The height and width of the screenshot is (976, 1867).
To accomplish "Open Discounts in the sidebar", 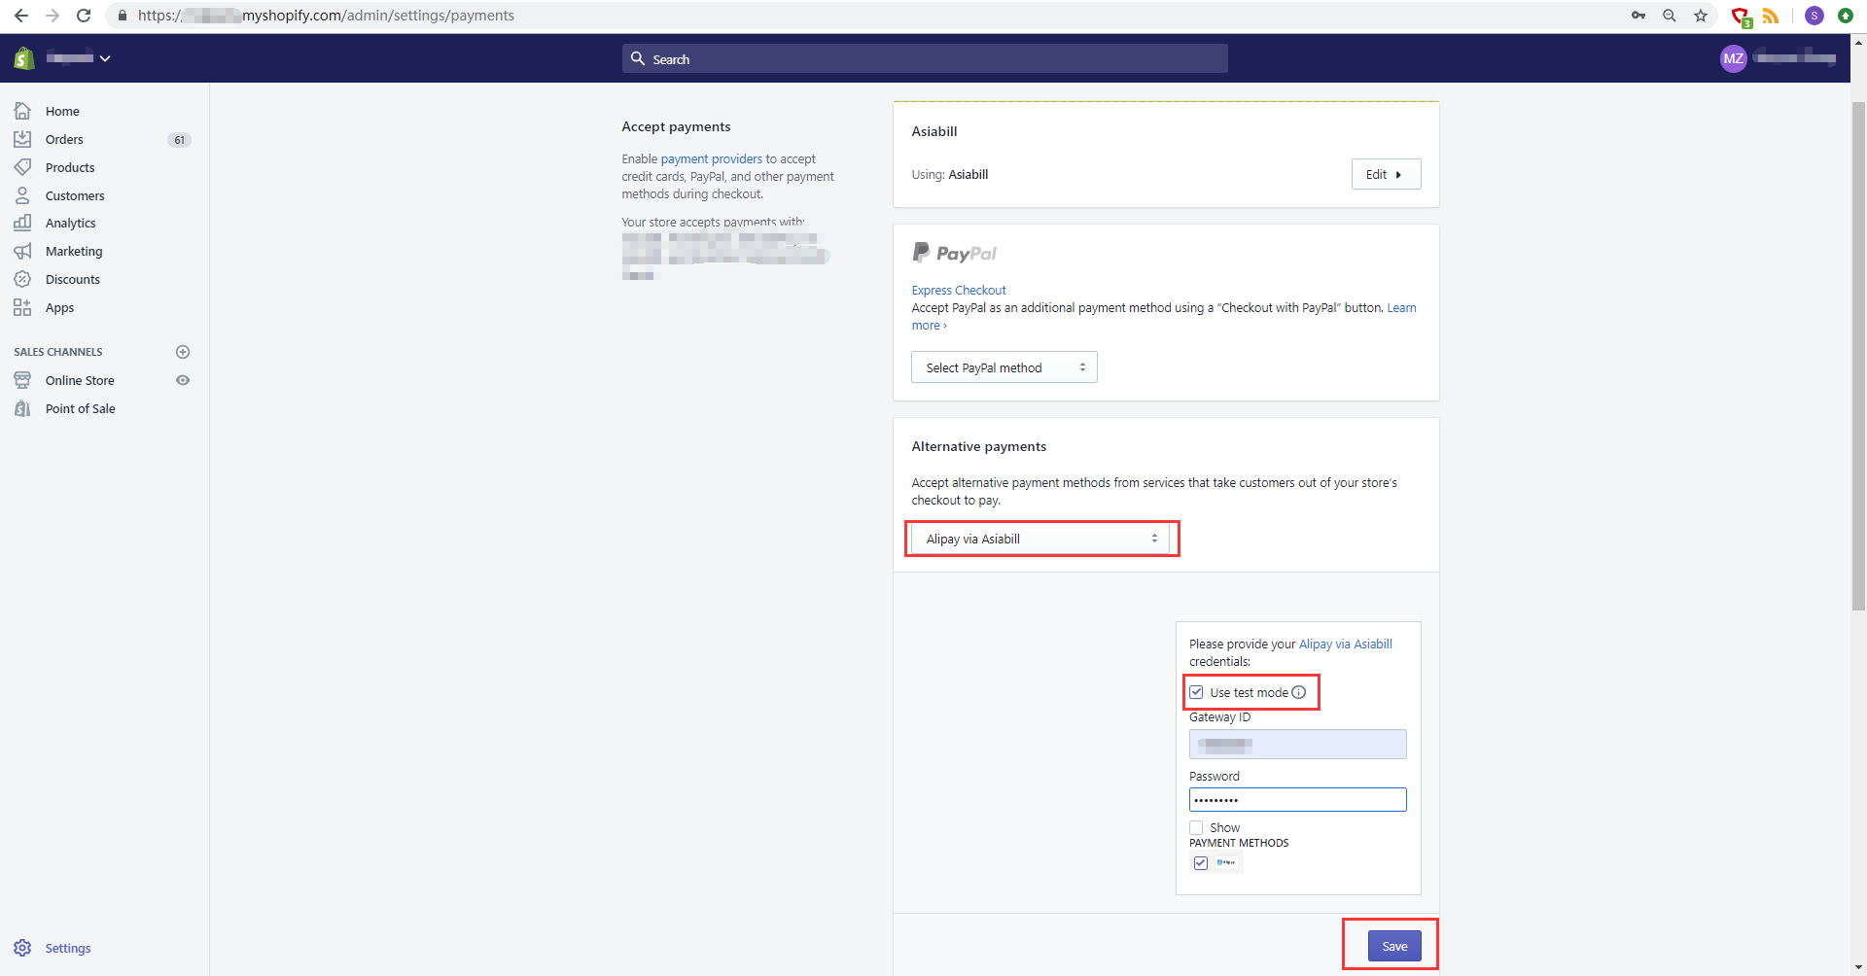I will point(73,279).
